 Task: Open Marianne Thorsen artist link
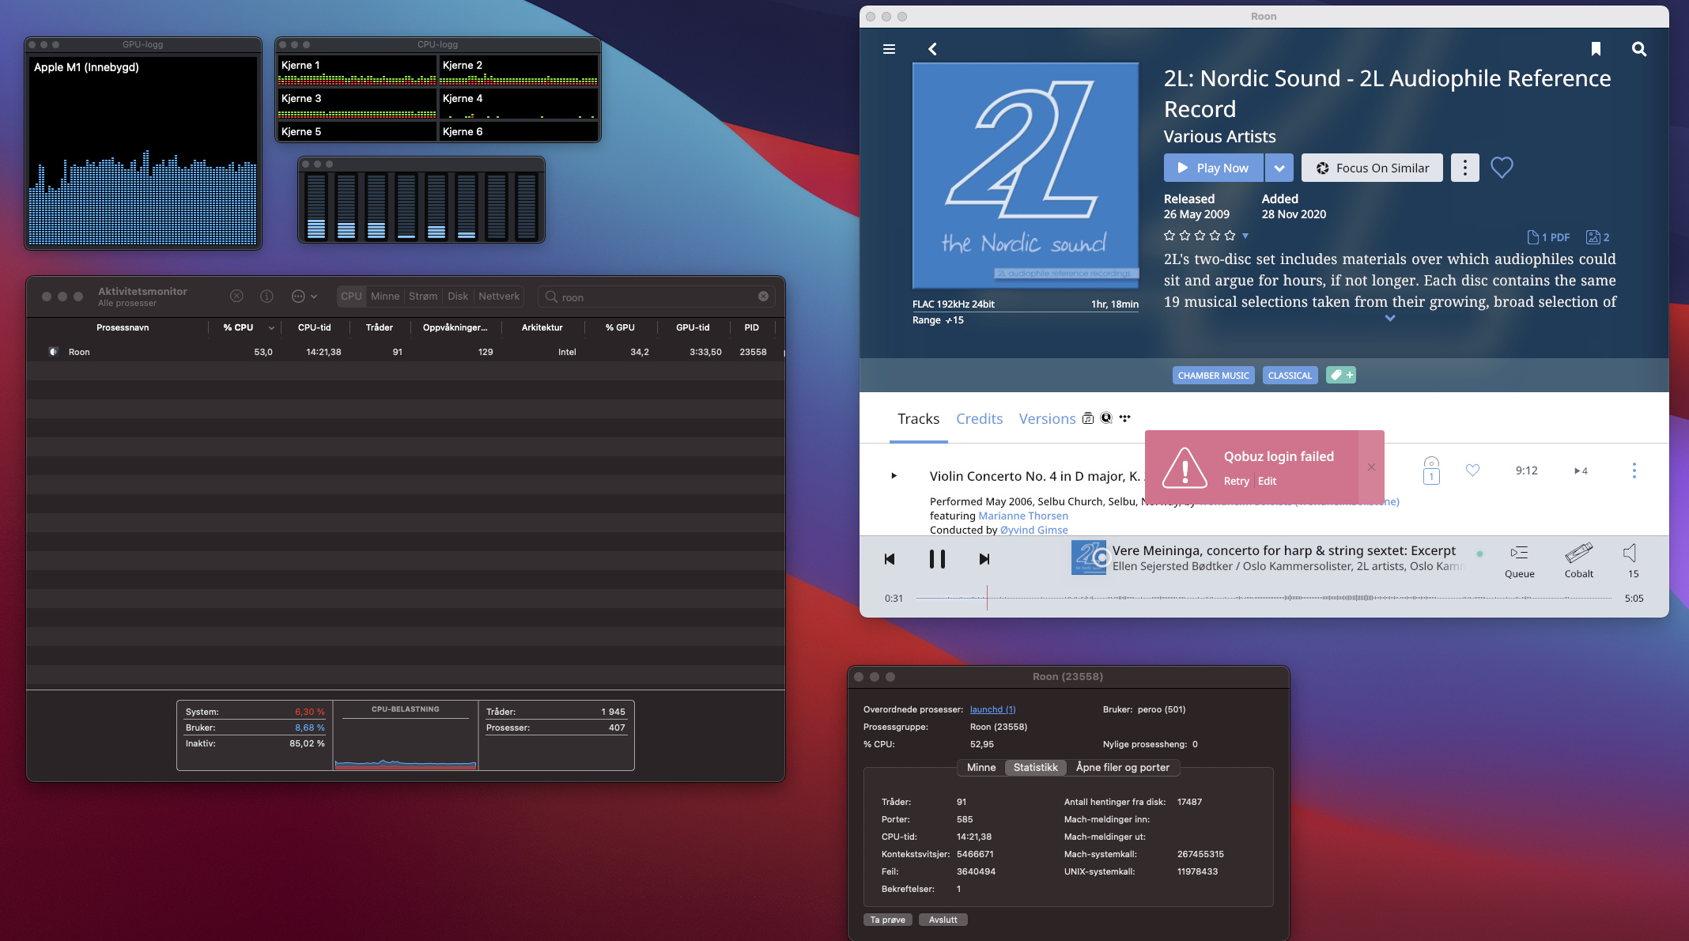[1023, 516]
